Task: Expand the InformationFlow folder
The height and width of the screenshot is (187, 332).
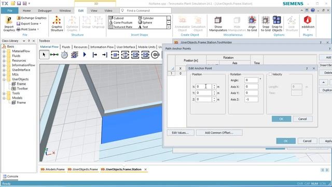Action: [x=4, y=65]
